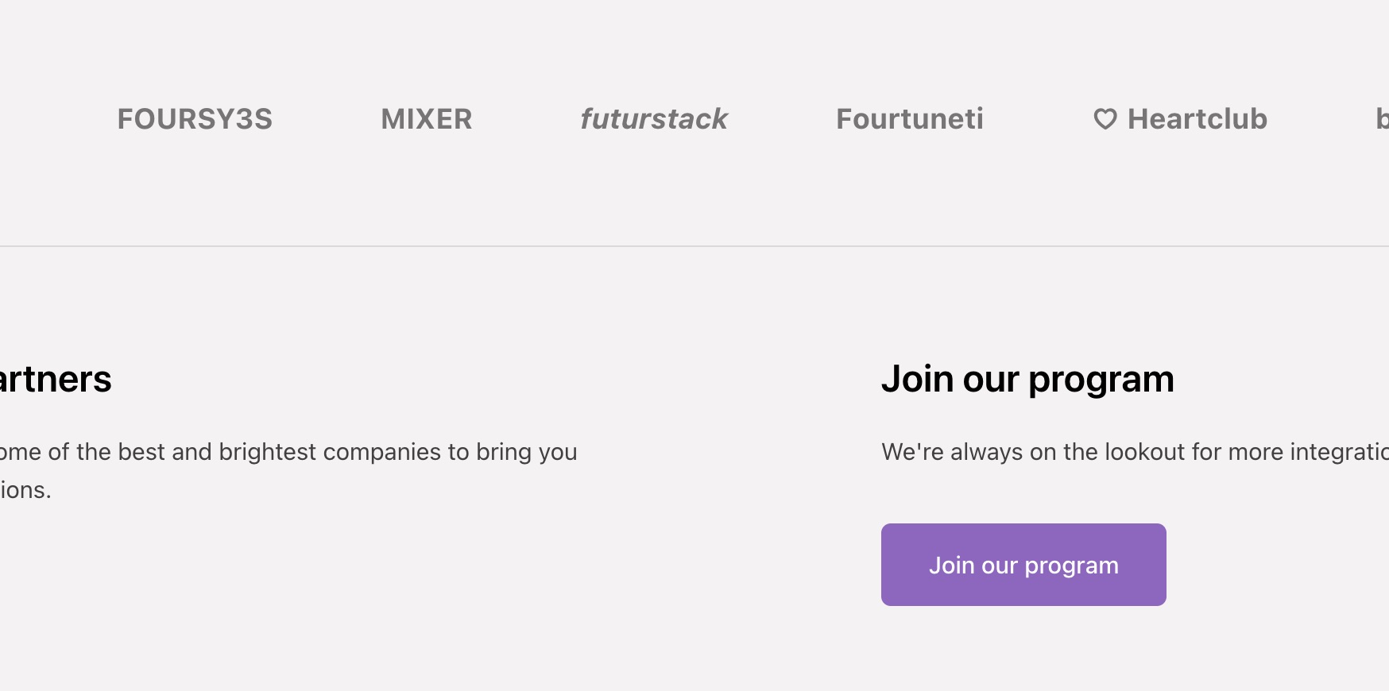Click FOURSY3S in the logo strip
This screenshot has width=1389, height=691.
click(x=195, y=119)
